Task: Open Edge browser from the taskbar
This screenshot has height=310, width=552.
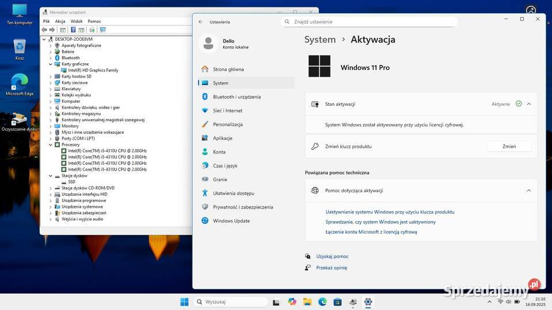Action: (x=323, y=301)
